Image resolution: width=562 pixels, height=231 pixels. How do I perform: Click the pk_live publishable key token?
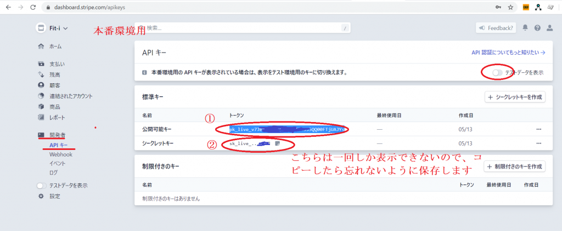(x=288, y=129)
